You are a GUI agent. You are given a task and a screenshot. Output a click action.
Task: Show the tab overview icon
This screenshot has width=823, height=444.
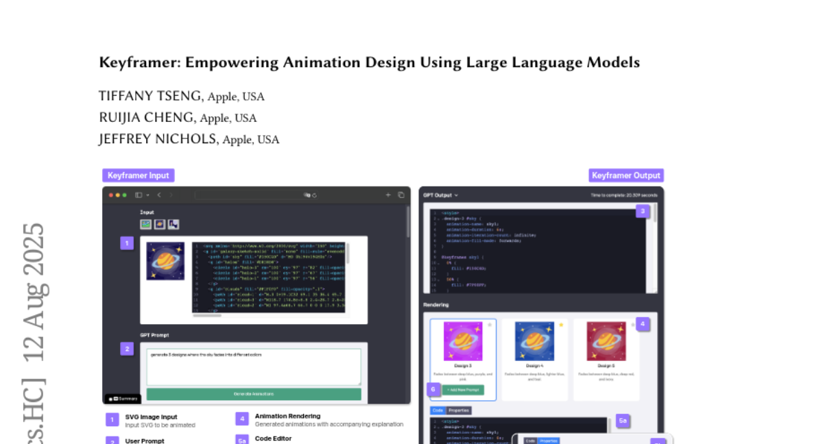pyautogui.click(x=401, y=195)
